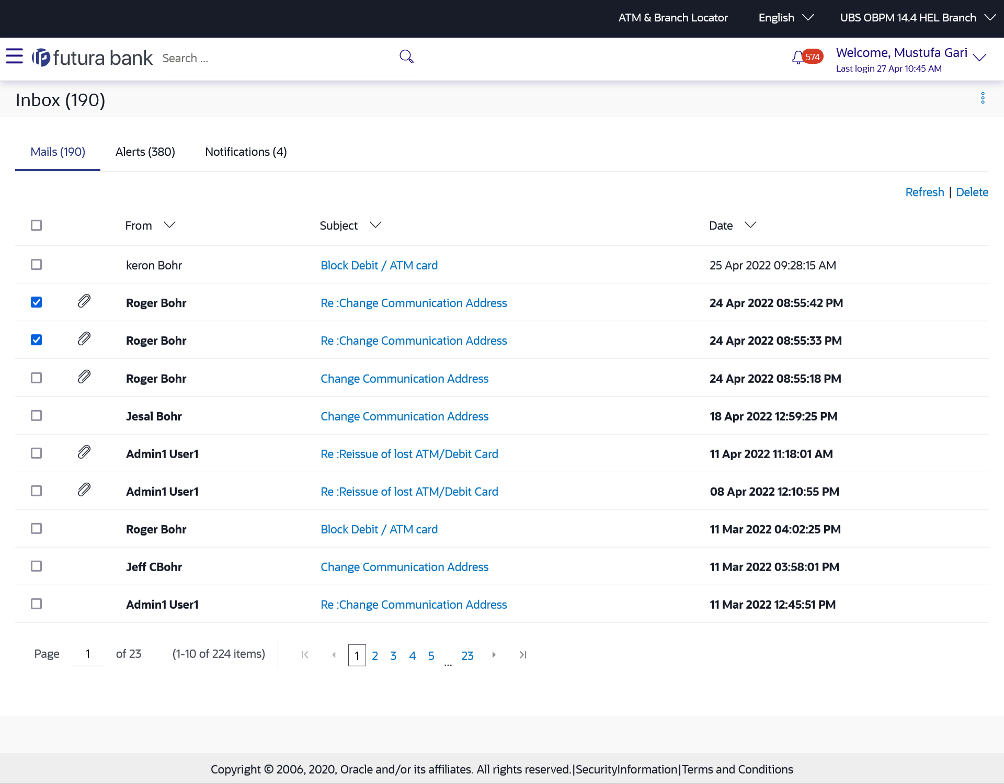Open Block Debit / ATM card from keron Bohr
This screenshot has width=1004, height=784.
pos(379,265)
